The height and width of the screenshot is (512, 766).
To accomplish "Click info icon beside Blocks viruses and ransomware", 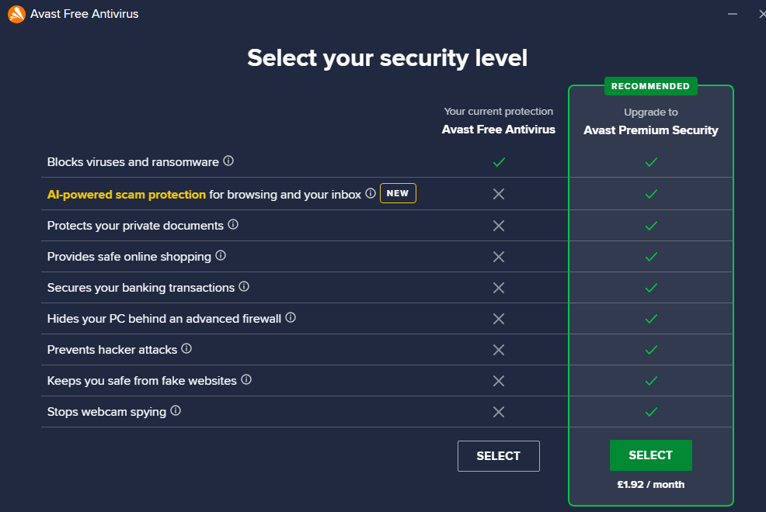I will click(228, 161).
